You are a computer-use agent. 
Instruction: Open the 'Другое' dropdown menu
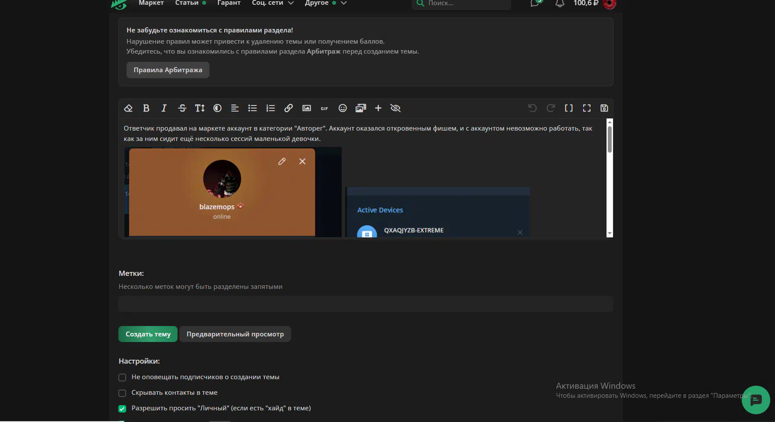tap(325, 3)
